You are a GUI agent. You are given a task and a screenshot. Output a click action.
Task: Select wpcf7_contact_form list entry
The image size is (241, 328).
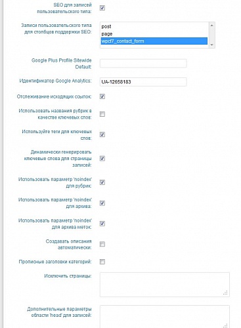[x=154, y=41]
